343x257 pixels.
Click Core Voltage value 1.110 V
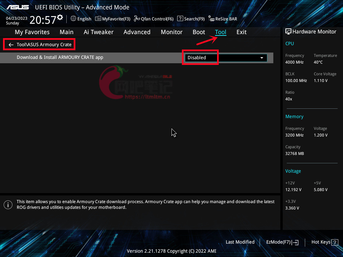(x=321, y=81)
